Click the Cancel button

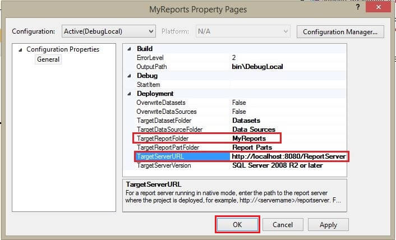point(283,225)
